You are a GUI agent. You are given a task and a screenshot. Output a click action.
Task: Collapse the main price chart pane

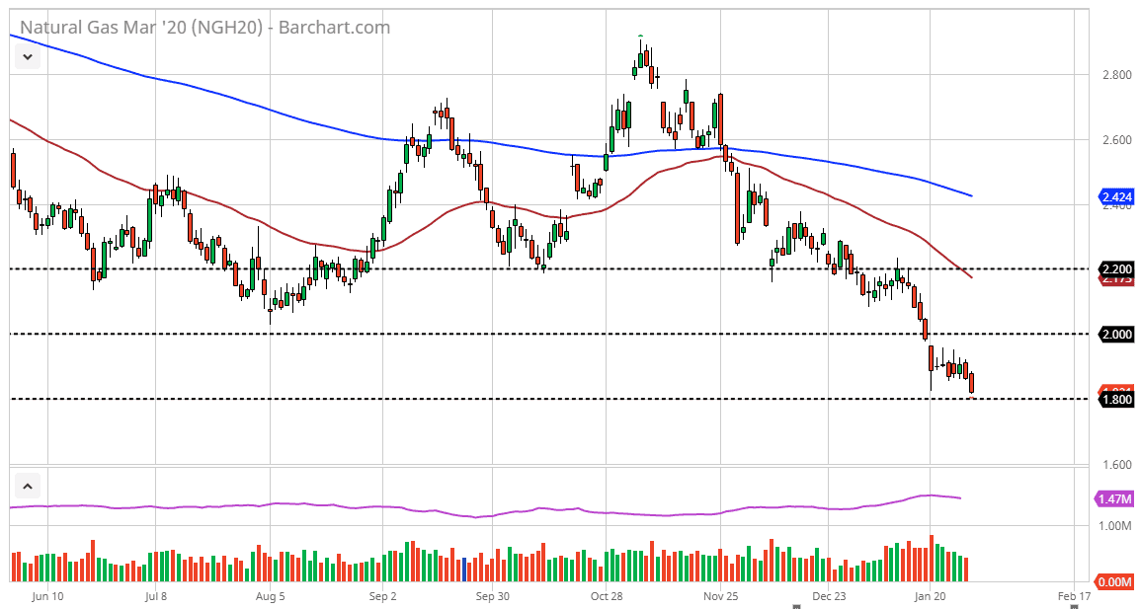[28, 56]
